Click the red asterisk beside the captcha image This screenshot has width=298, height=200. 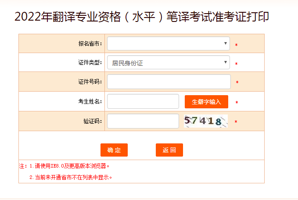point(236,122)
